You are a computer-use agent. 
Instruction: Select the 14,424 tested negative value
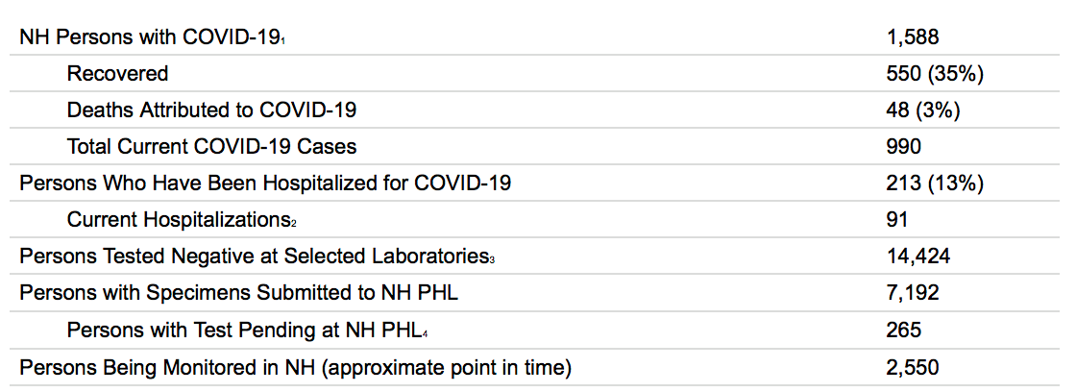918,257
